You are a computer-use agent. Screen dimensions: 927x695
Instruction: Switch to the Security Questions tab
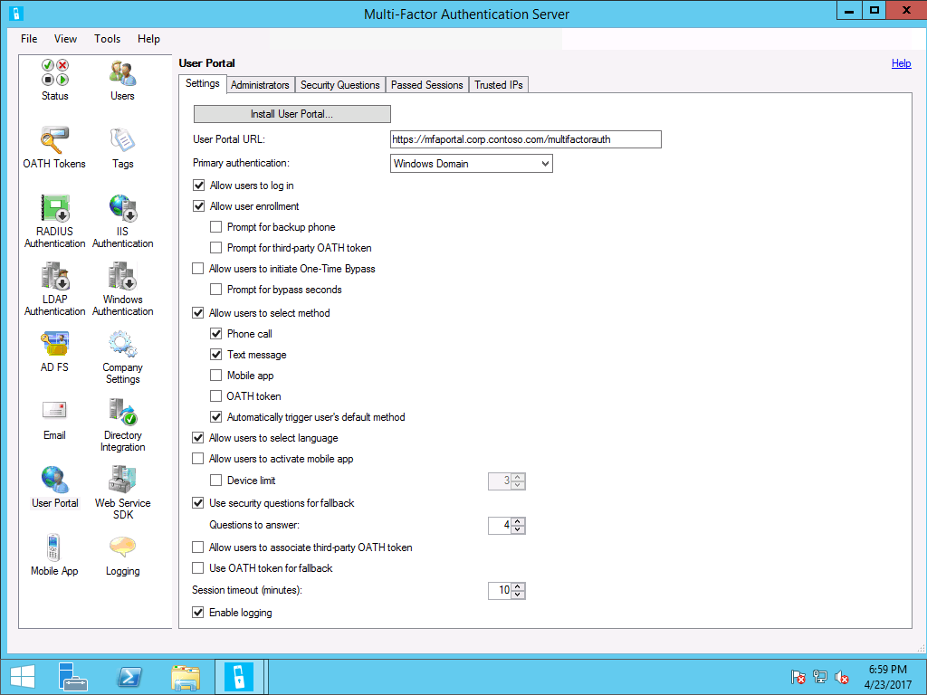click(339, 85)
